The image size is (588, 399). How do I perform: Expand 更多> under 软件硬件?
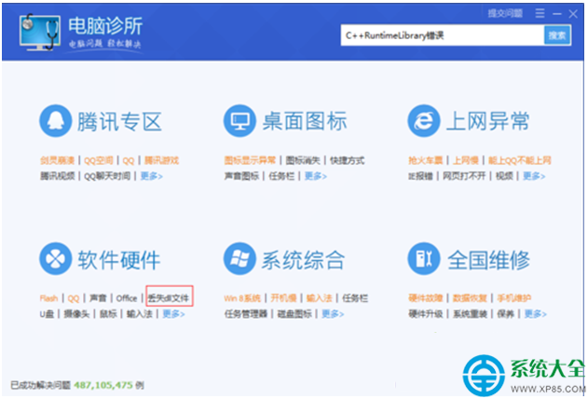coord(173,314)
